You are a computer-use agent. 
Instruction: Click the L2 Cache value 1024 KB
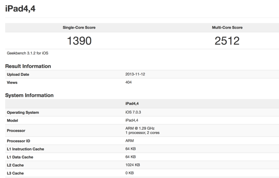(x=132, y=165)
